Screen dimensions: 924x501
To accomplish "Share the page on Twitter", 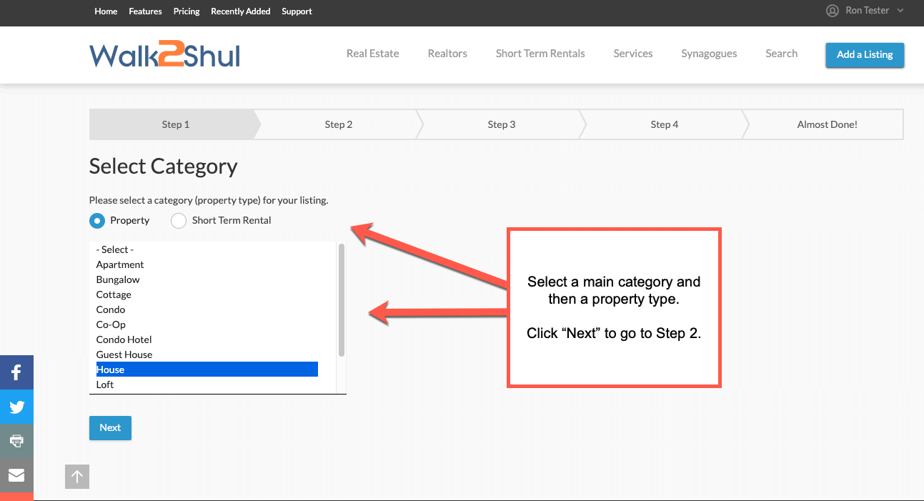I will point(16,407).
